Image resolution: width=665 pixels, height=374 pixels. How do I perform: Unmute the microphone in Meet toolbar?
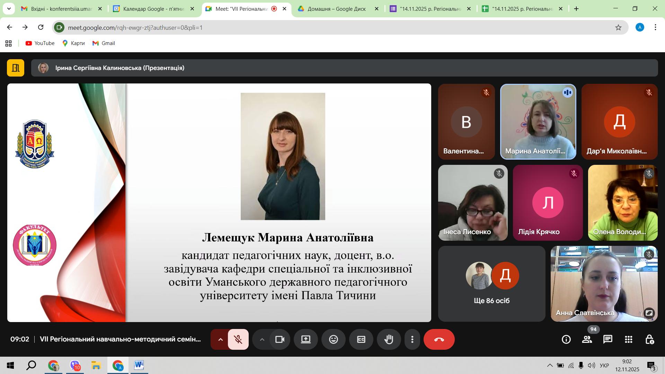point(238,339)
